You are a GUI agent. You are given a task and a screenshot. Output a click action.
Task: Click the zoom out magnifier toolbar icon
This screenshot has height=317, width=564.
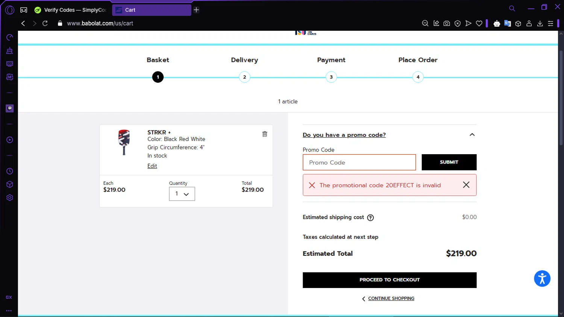(425, 23)
